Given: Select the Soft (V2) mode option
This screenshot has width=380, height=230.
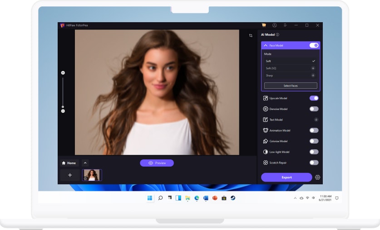Looking at the screenshot, I should coord(291,68).
